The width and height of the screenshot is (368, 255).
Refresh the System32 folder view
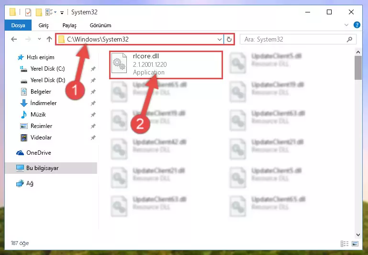pos(229,39)
